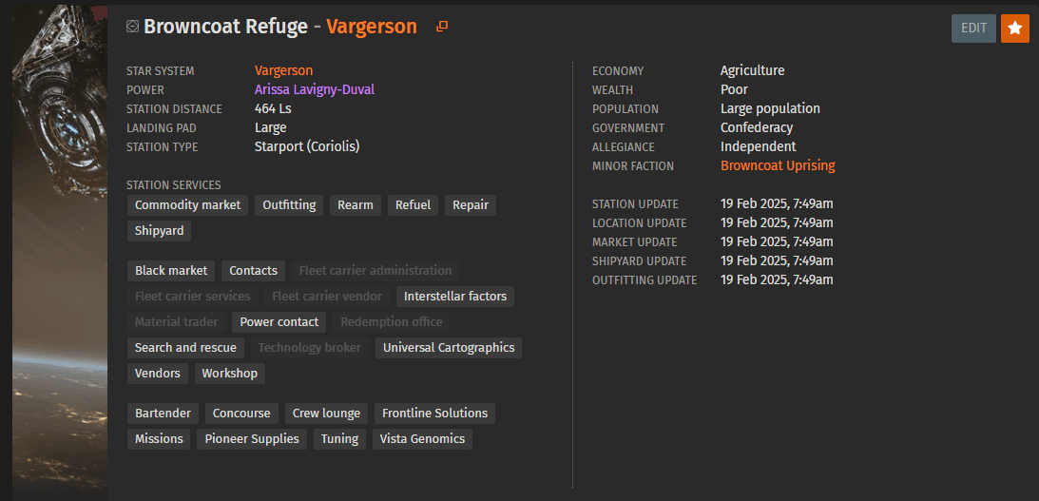Click the station type icon before Browncoat Refuge
The width and height of the screenshot is (1039, 501).
[132, 27]
